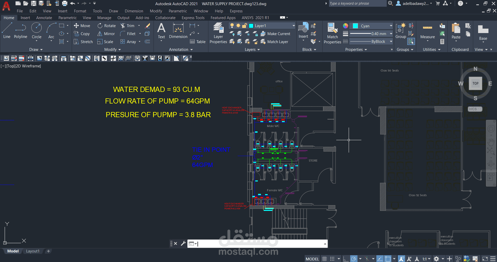Click the Layer1 cyan color square

[251, 26]
